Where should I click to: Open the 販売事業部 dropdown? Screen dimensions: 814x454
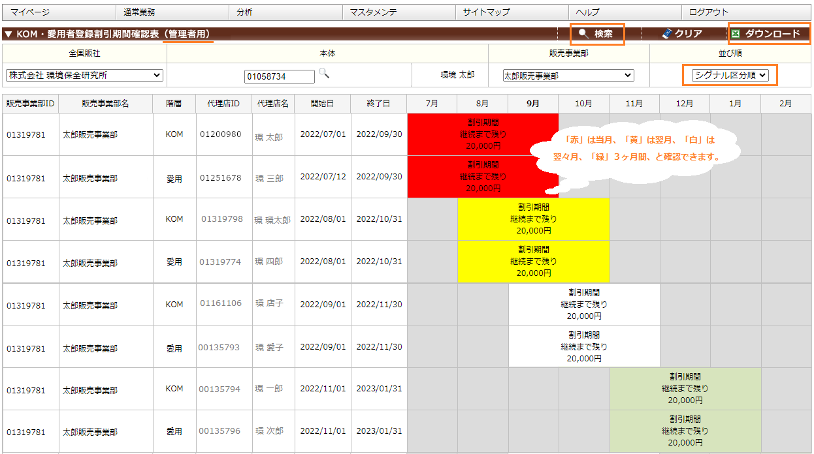pyautogui.click(x=568, y=76)
